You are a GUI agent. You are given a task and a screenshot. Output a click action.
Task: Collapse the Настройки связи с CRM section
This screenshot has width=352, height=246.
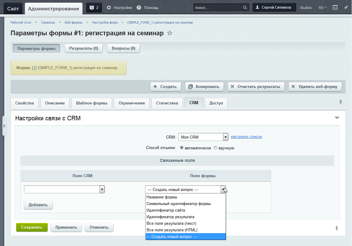[337, 118]
